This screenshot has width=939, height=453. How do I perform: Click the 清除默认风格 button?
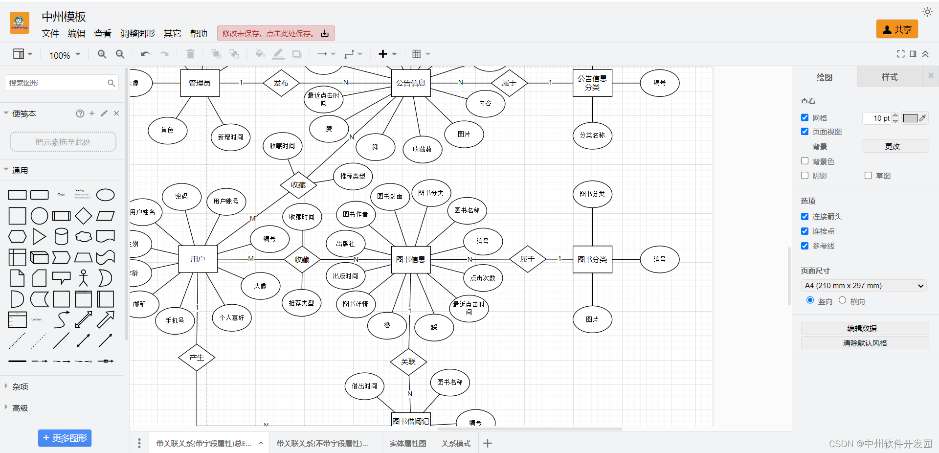(865, 343)
